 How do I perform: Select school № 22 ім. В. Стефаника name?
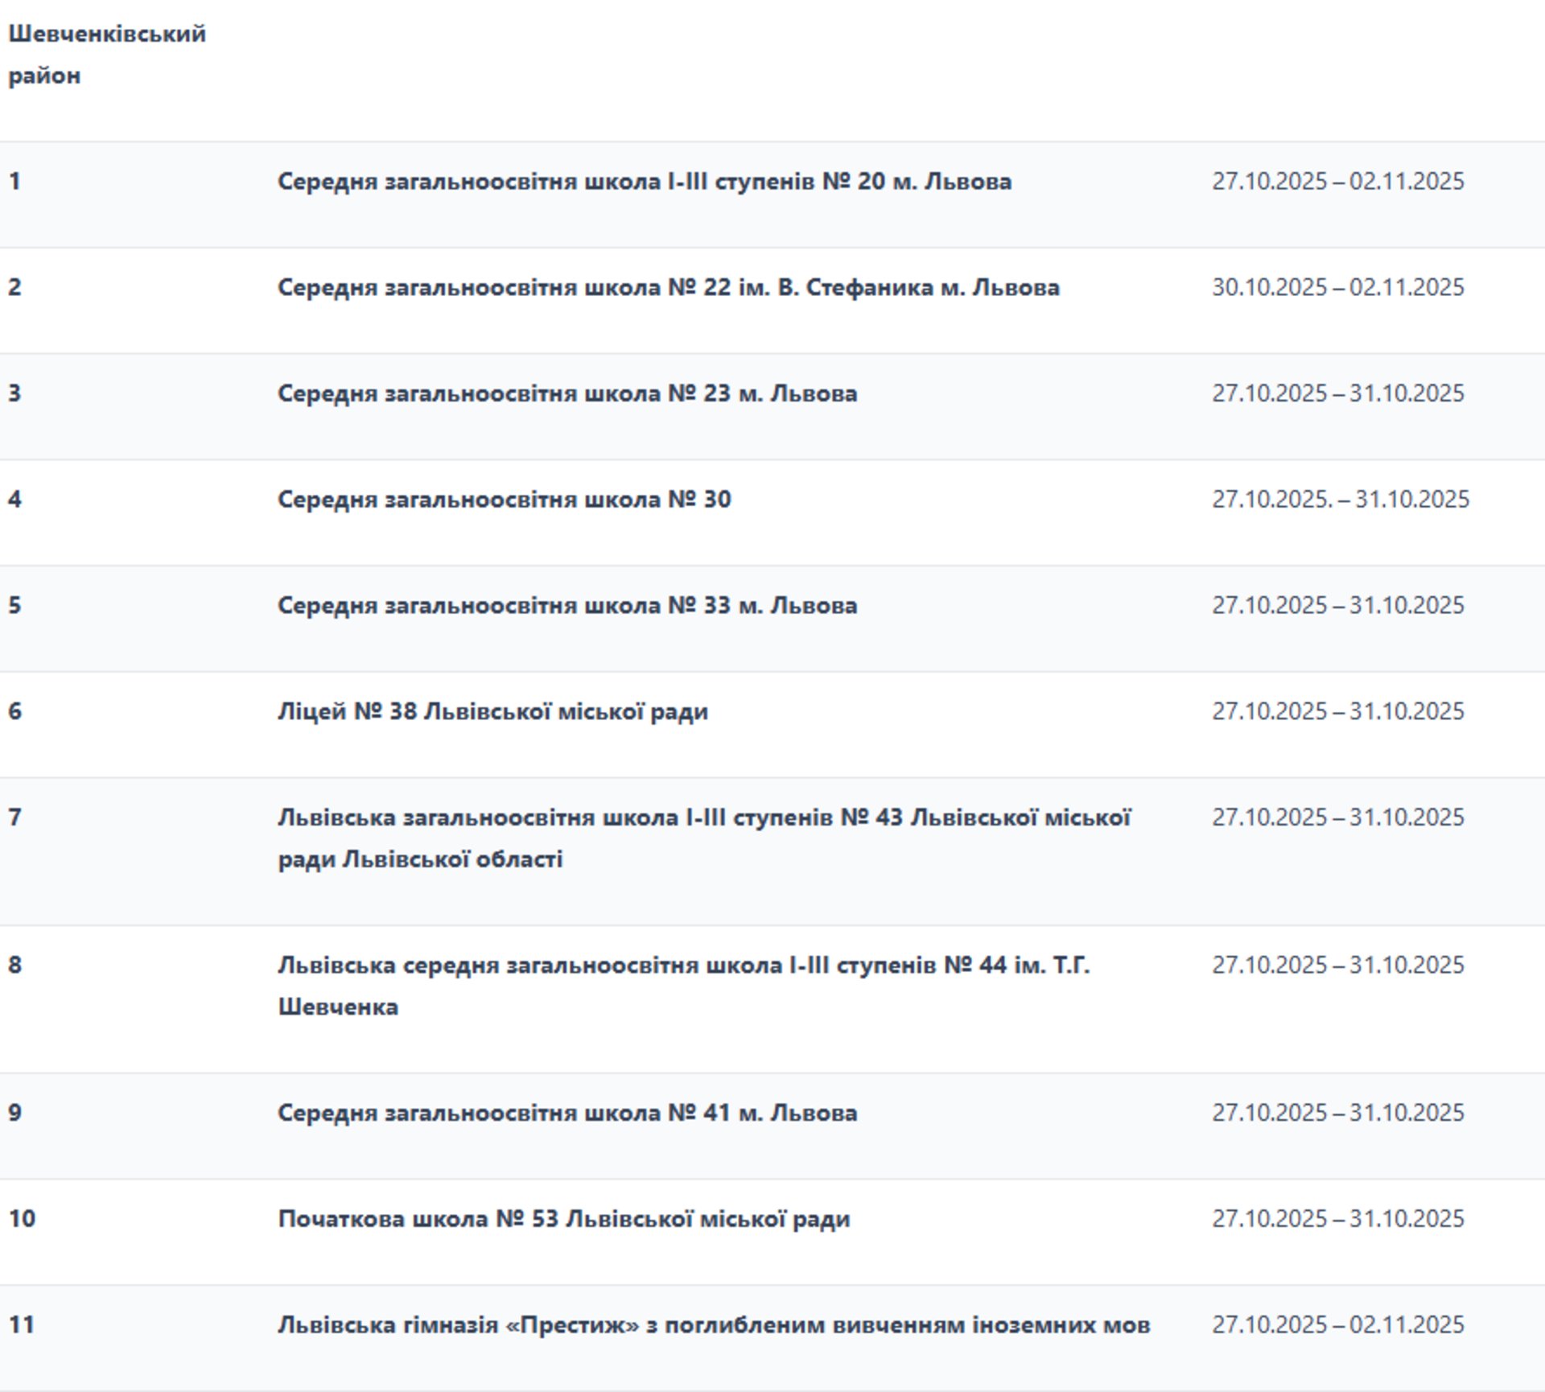(668, 288)
